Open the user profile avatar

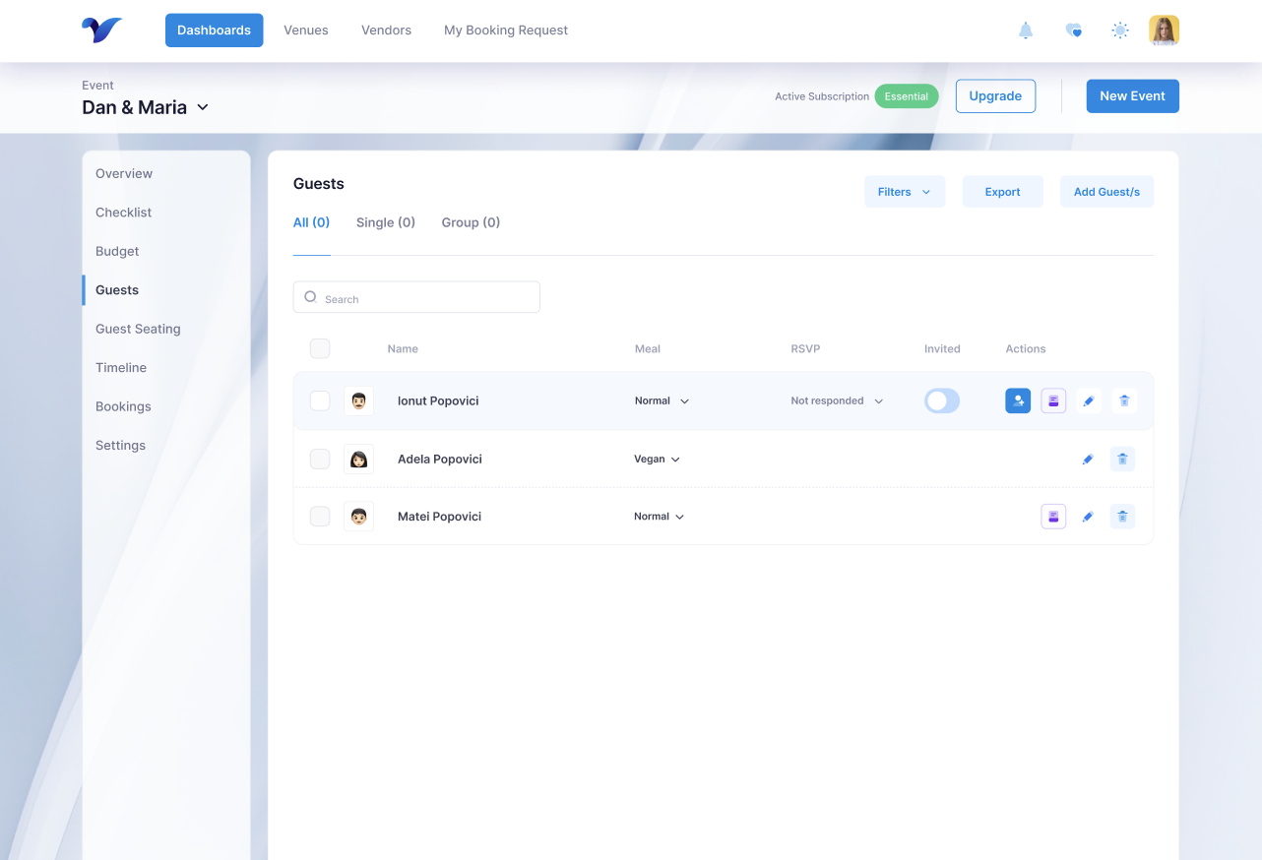pos(1164,31)
